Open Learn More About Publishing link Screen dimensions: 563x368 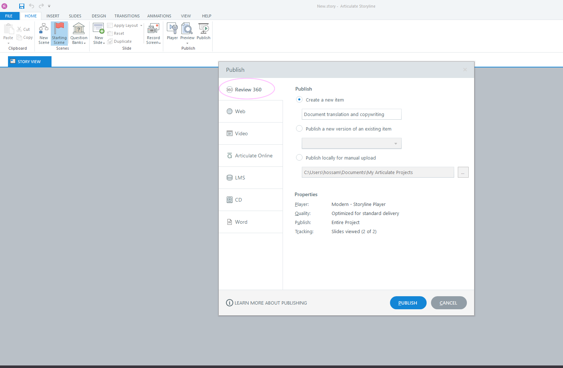pyautogui.click(x=270, y=303)
